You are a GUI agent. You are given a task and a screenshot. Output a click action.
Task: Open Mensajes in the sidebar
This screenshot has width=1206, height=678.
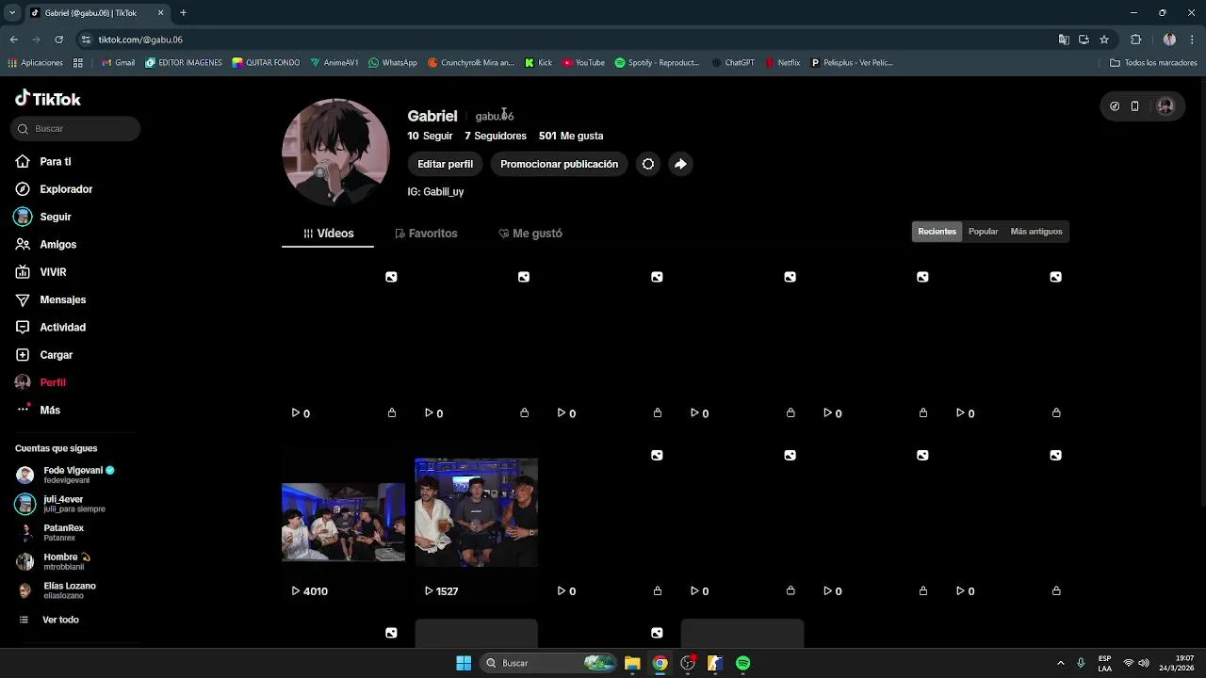51,299
